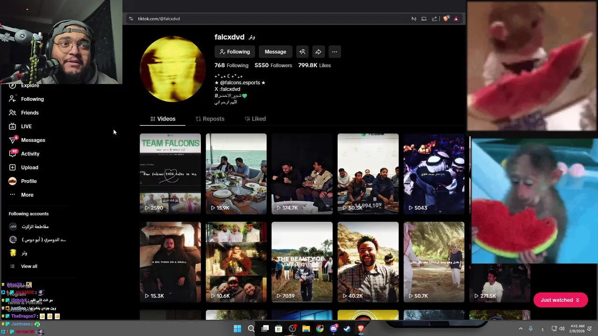Open Google Chrome from the taskbar
Viewport: 598px width, 336px height.
pyautogui.click(x=320, y=329)
